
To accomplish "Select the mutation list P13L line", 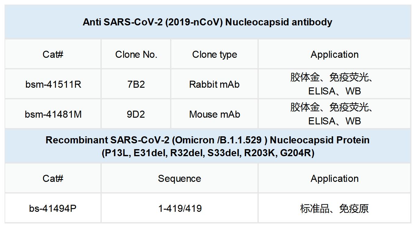I will 208,153.
